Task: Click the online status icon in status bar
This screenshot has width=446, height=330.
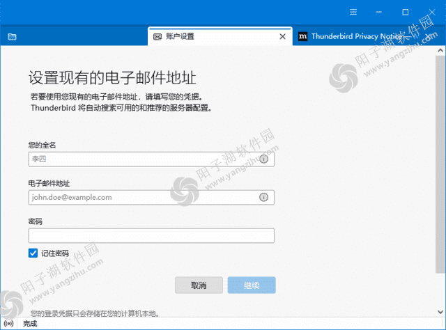Action: click(8, 324)
